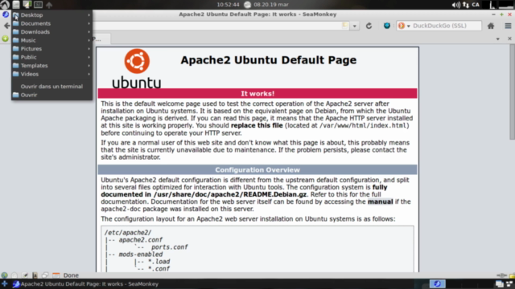
Task: Click the Configuration Overview heading
Action: (257, 170)
